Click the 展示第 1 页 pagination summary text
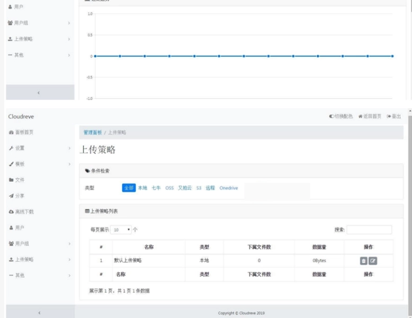Screen dimensions: 412x318 click(x=119, y=290)
